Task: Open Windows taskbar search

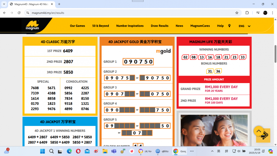Action: 51,151
